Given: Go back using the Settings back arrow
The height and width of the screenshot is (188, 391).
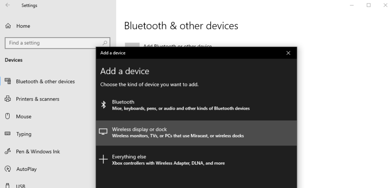Looking at the screenshot, I should [x=8, y=5].
